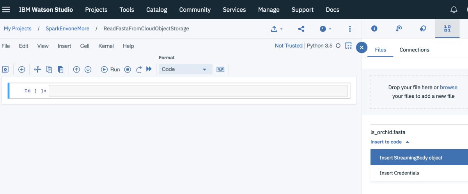Open the Cell menu

click(x=85, y=46)
